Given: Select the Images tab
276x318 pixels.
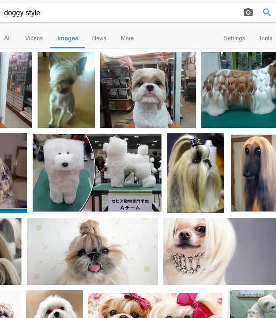Looking at the screenshot, I should [x=68, y=38].
